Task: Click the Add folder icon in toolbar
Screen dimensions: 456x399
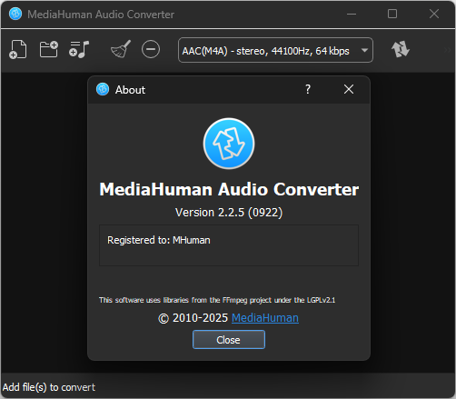Action: tap(48, 49)
